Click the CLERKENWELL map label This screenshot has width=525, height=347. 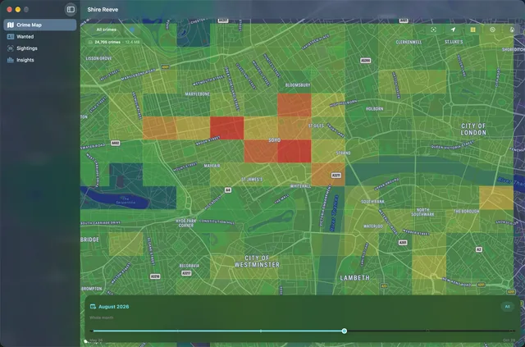(x=409, y=42)
